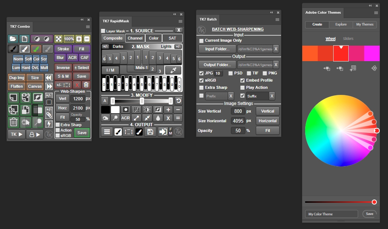The height and width of the screenshot is (229, 388).
Task: Click the large trash can icon in TK7 Combo
Action: [x=13, y=122]
